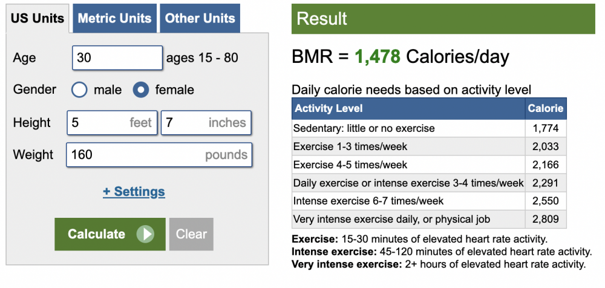This screenshot has width=605, height=288.
Task: Select the Exercise 4-5 times/week row
Action: point(429,165)
